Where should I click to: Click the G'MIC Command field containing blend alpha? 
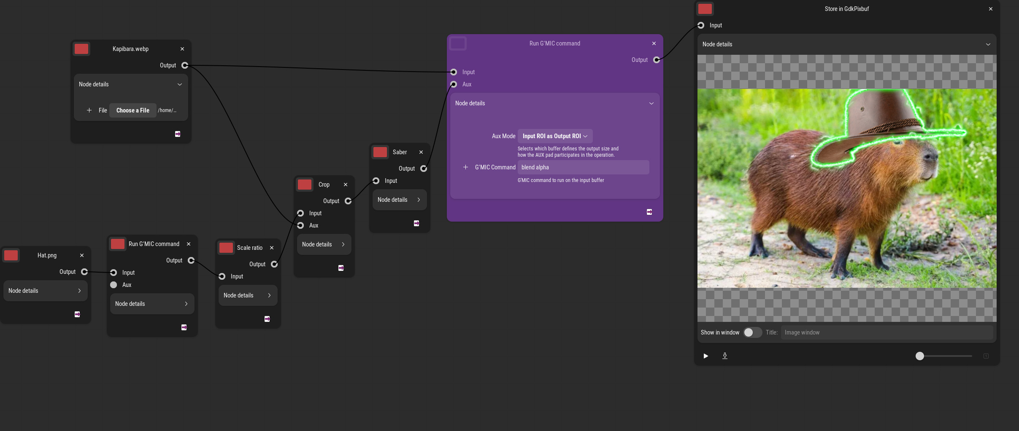click(x=583, y=167)
